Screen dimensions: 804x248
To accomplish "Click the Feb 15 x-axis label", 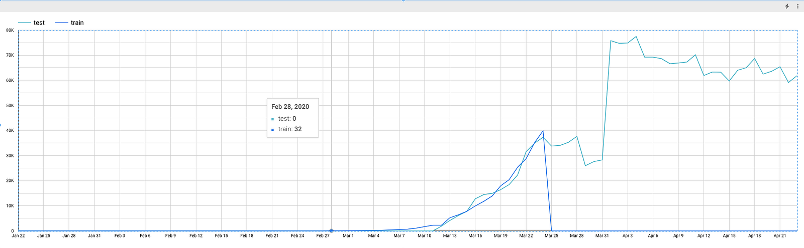I will click(x=221, y=235).
